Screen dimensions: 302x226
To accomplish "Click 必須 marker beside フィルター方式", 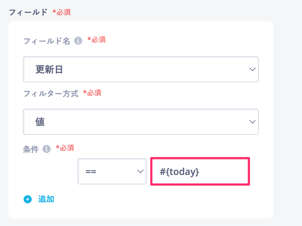I will 92,93.
